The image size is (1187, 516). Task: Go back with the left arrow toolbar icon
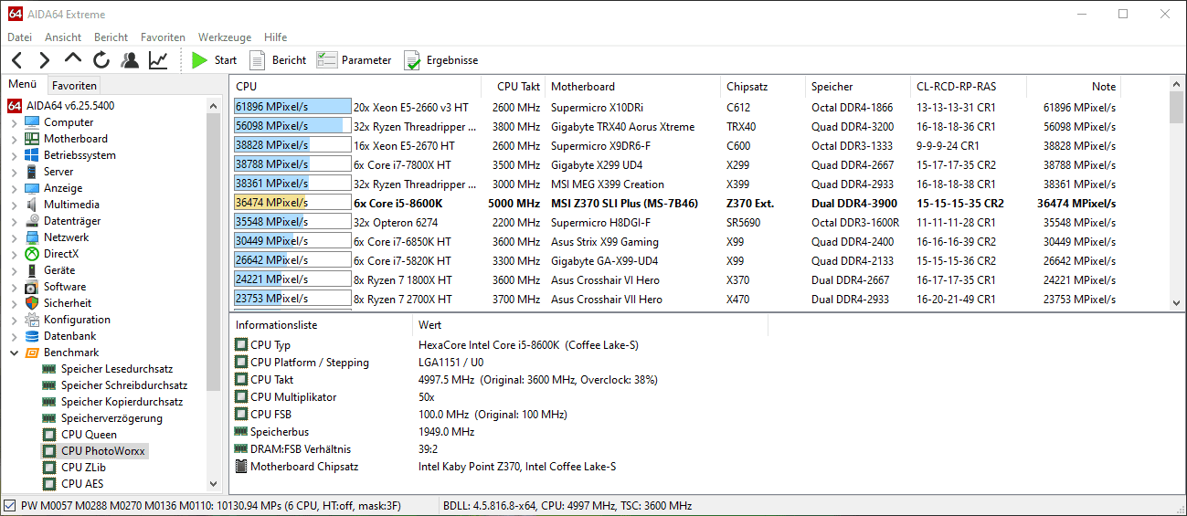click(16, 60)
